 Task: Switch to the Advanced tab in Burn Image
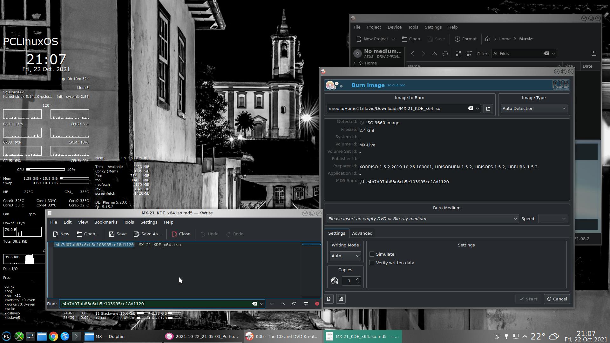coord(362,233)
